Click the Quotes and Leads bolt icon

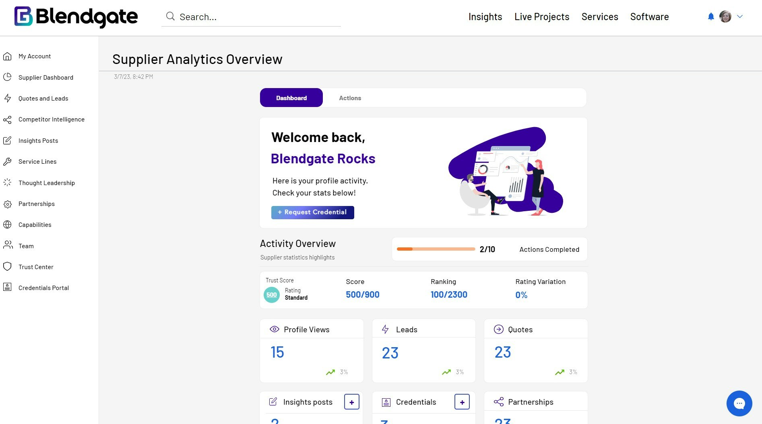point(7,98)
